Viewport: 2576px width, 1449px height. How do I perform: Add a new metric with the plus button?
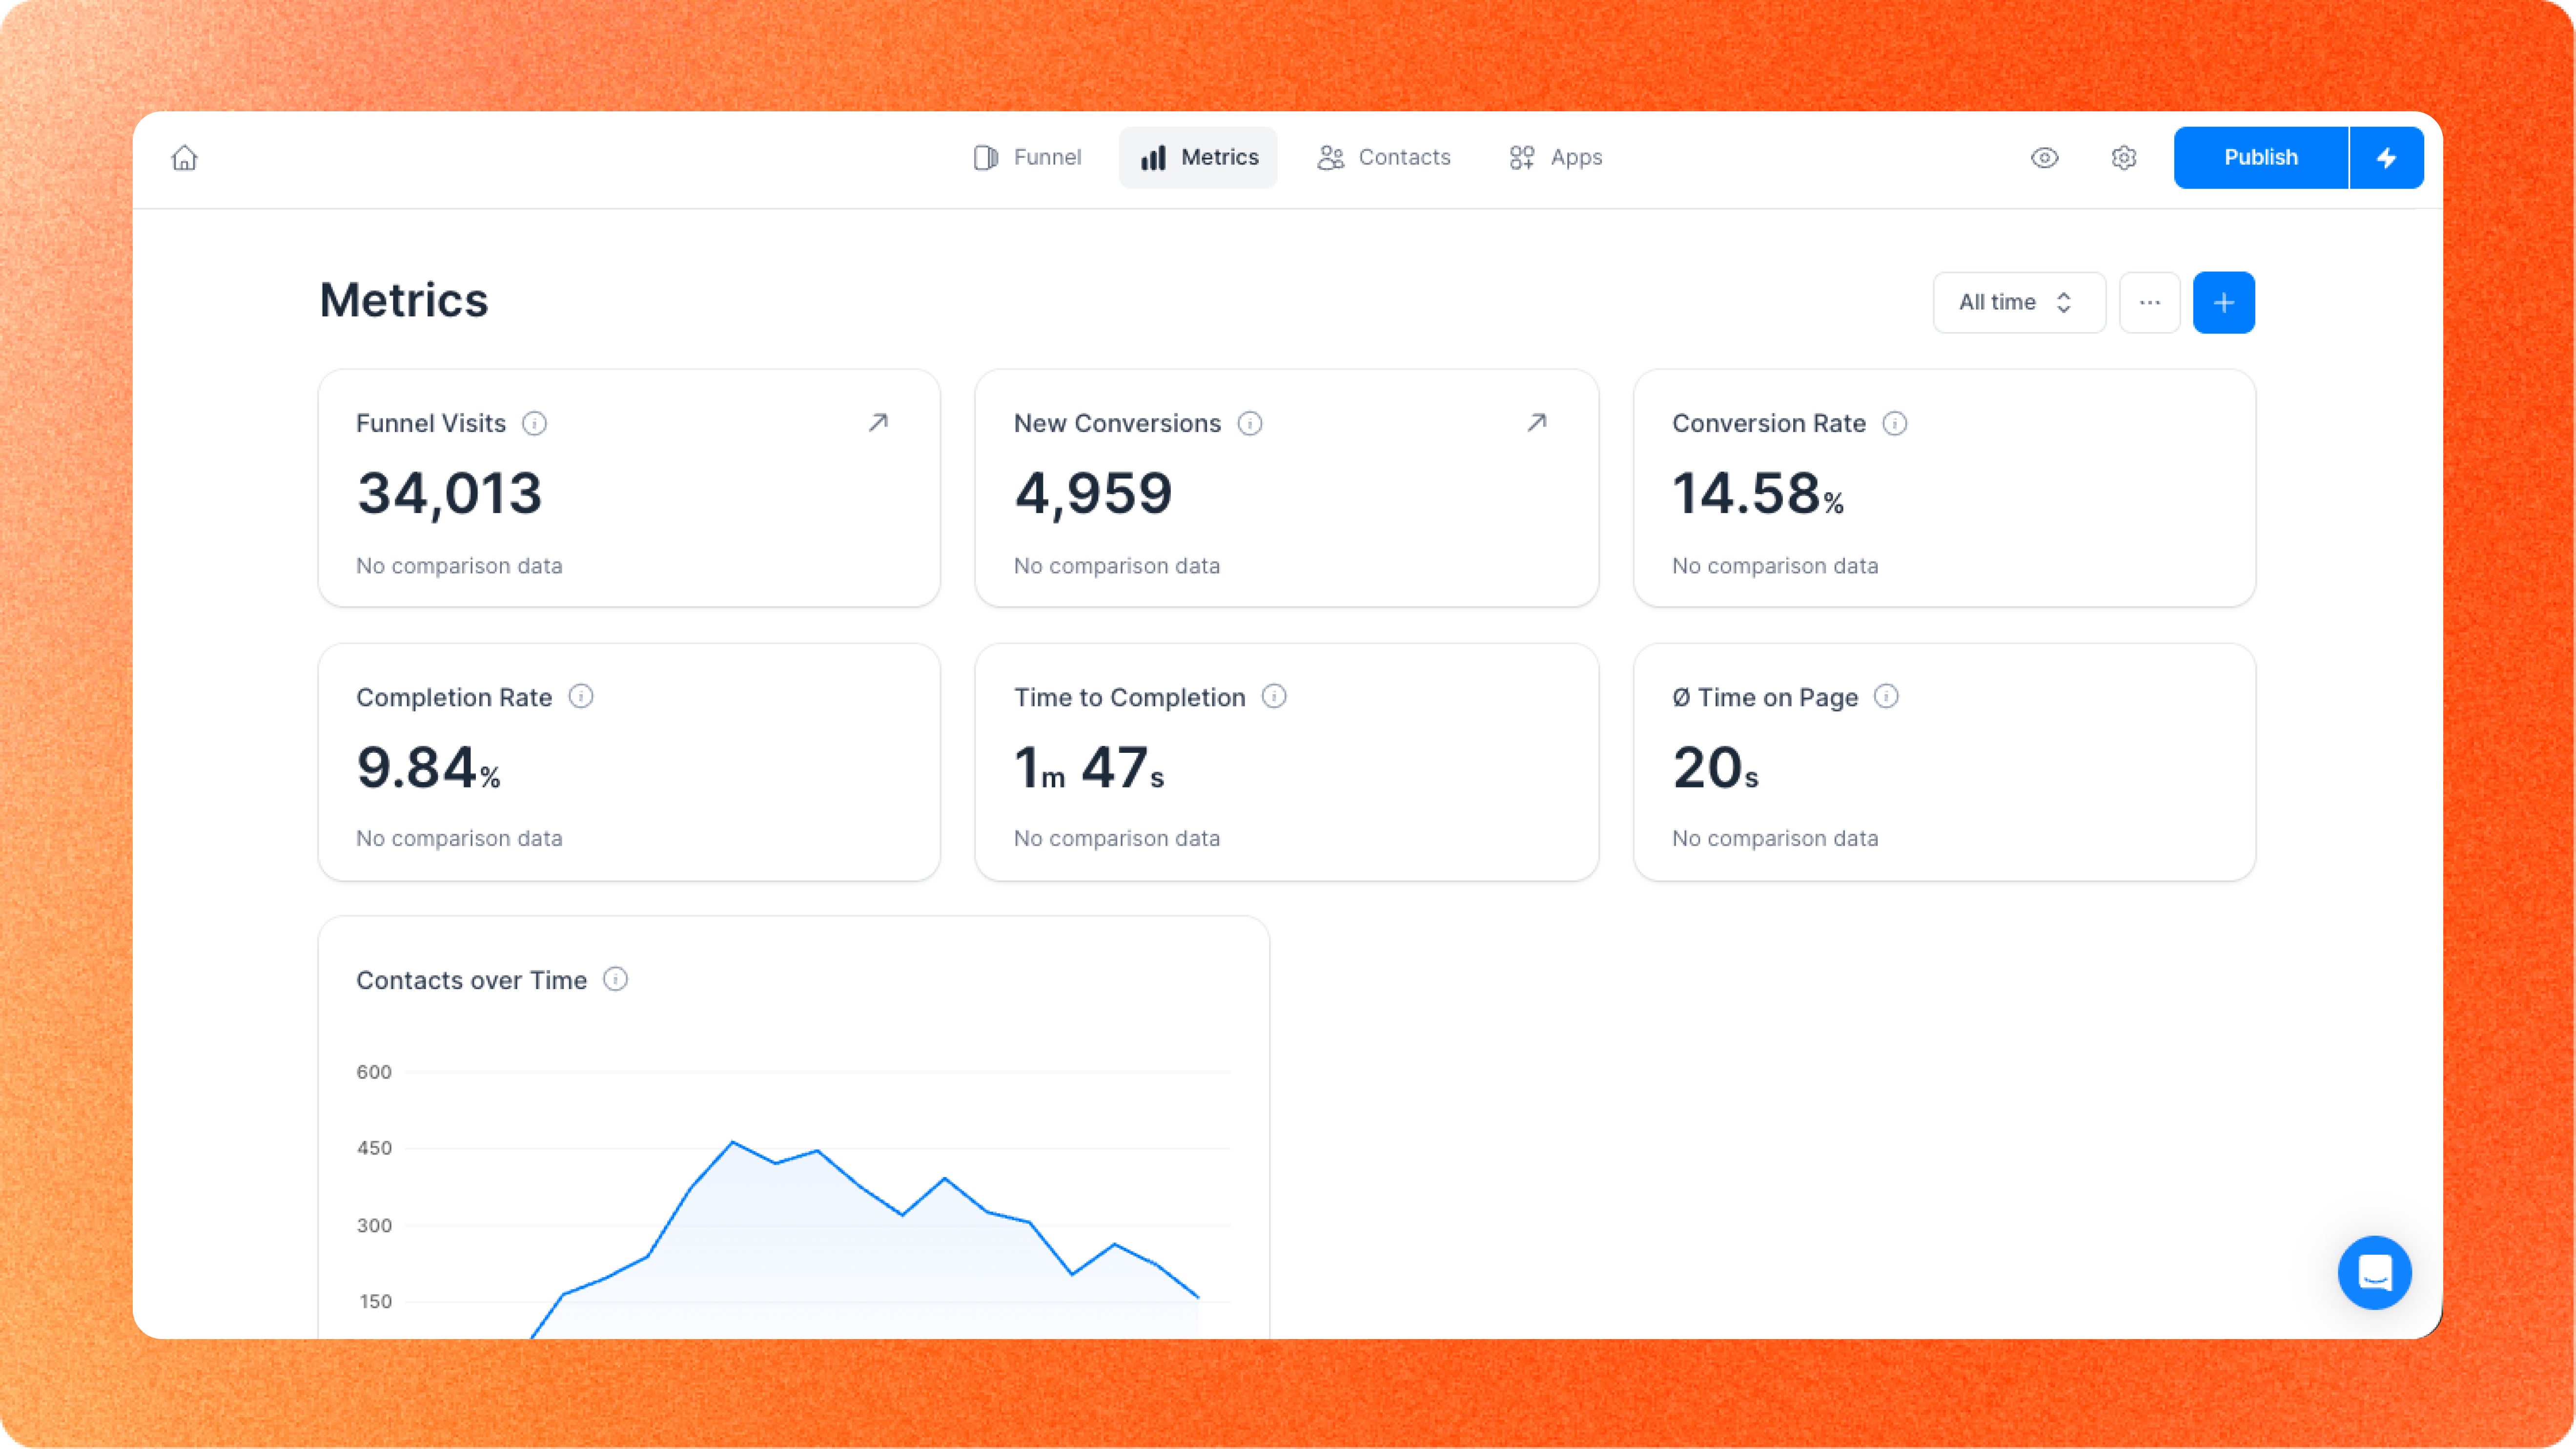click(2224, 302)
